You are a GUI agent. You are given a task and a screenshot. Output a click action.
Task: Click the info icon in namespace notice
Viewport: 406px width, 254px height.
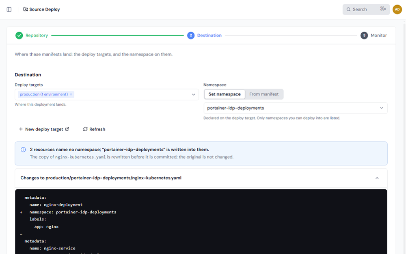tap(23, 150)
